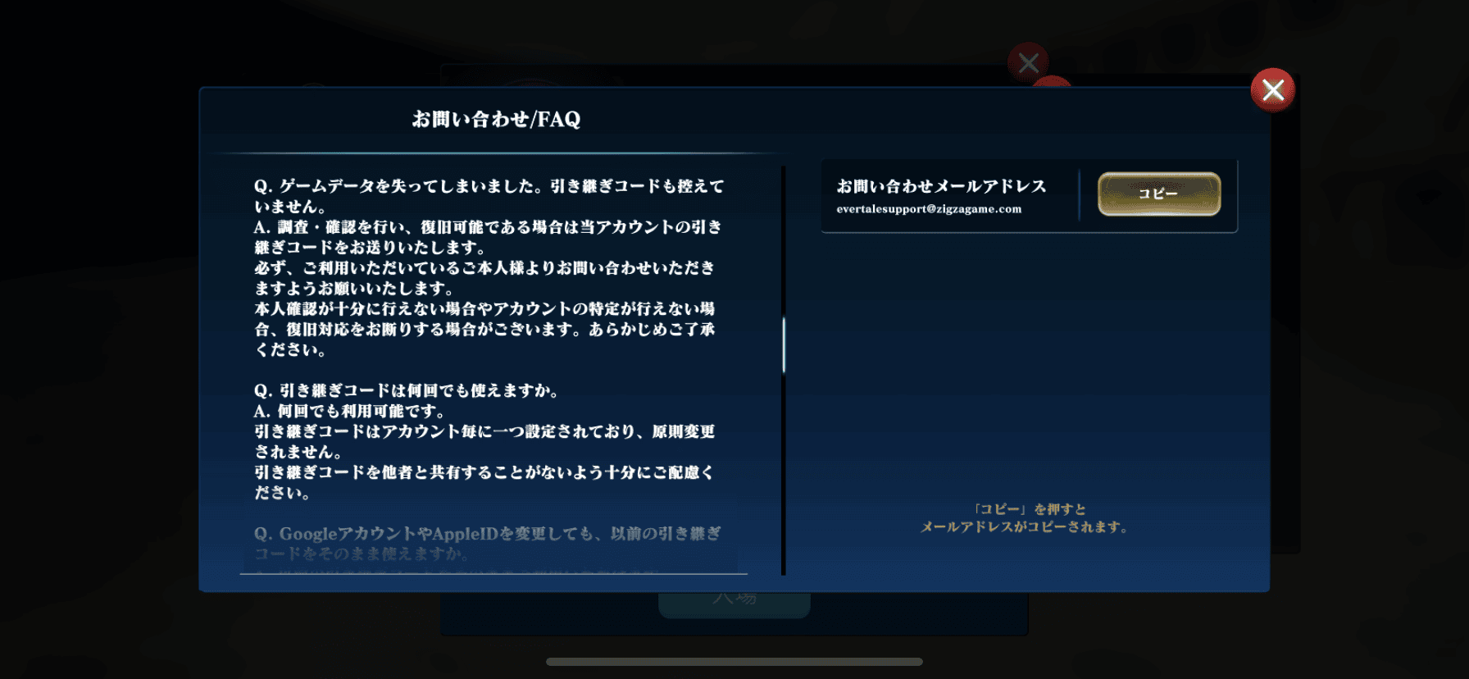The image size is (1469, 679).
Task: Click the line about one code per account
Action: click(x=484, y=441)
